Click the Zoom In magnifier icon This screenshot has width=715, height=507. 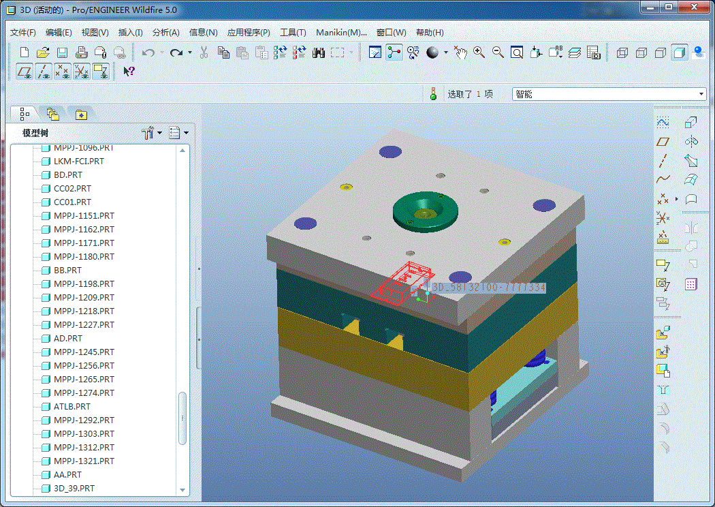click(479, 52)
